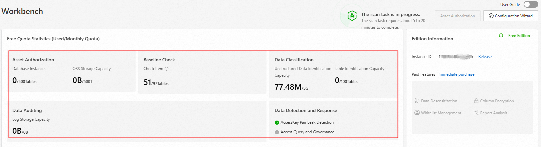Viewport: 541px width, 147px height.
Task: Click the green Free Edition badge icon
Action: pos(501,36)
